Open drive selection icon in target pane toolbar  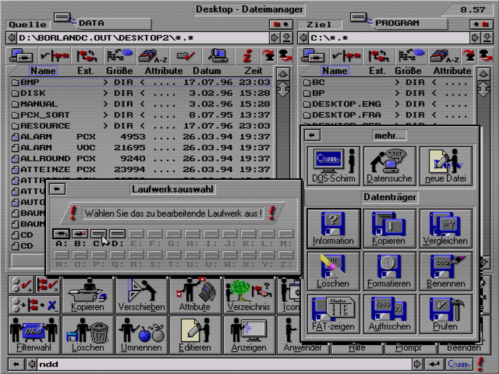click(313, 56)
